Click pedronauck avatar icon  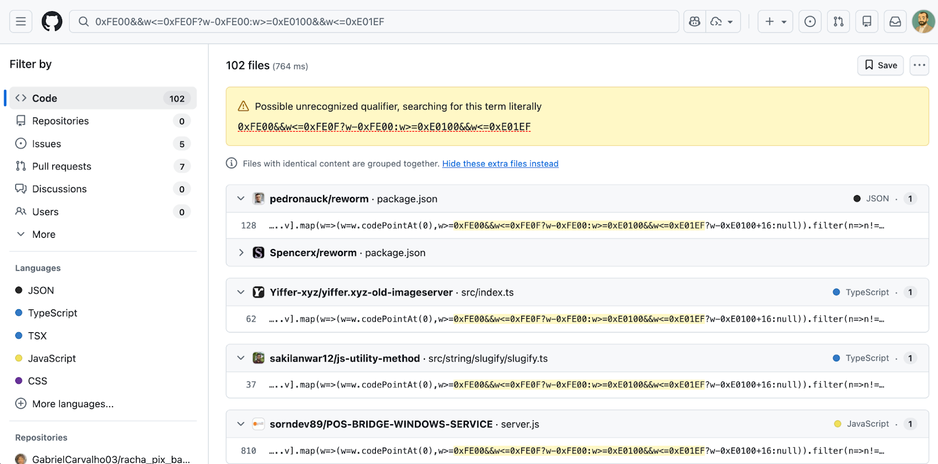[259, 199]
